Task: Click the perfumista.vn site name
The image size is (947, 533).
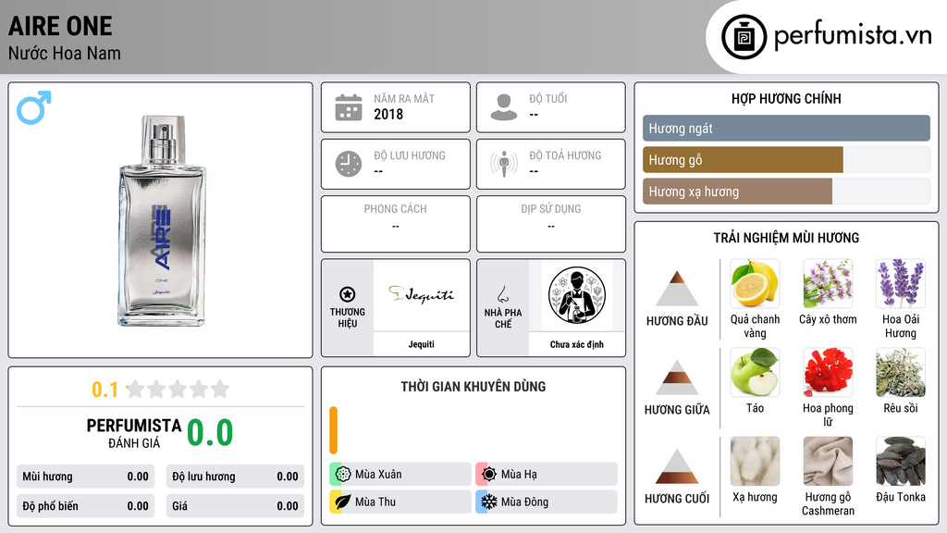Action: 853,36
